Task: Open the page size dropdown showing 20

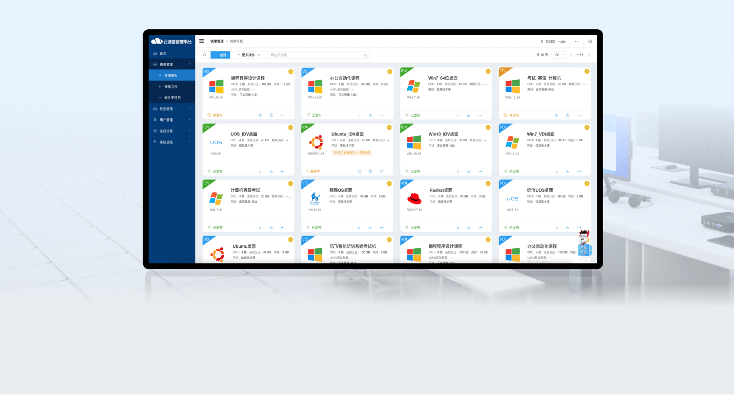Action: pyautogui.click(x=559, y=55)
